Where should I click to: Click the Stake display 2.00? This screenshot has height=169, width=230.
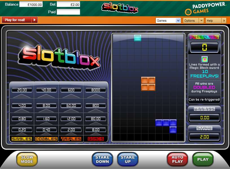point(205,137)
